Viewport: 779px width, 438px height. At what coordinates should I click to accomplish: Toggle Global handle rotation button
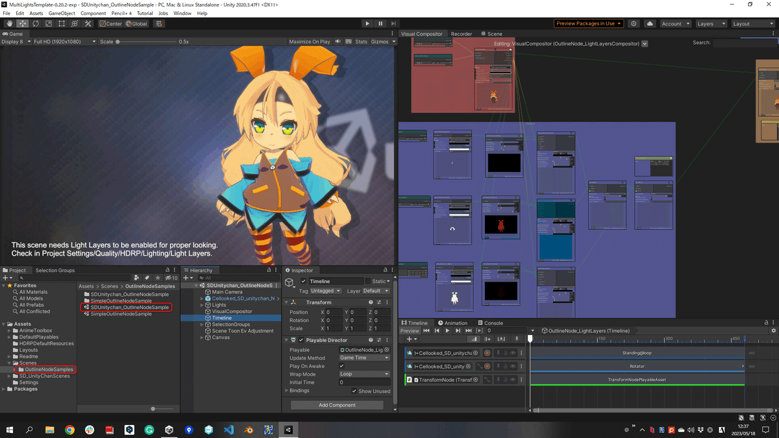[x=136, y=23]
